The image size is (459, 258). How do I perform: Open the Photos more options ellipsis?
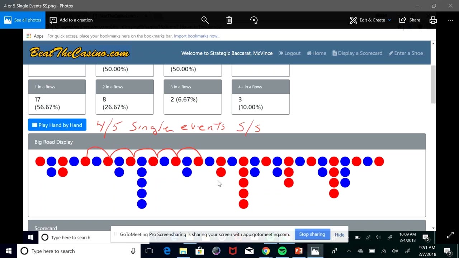[450, 20]
